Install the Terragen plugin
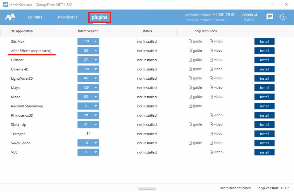This screenshot has width=294, height=192. click(x=264, y=134)
